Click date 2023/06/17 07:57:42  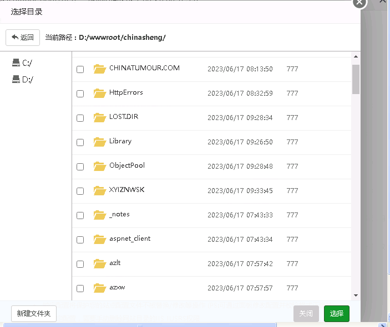tap(240, 263)
